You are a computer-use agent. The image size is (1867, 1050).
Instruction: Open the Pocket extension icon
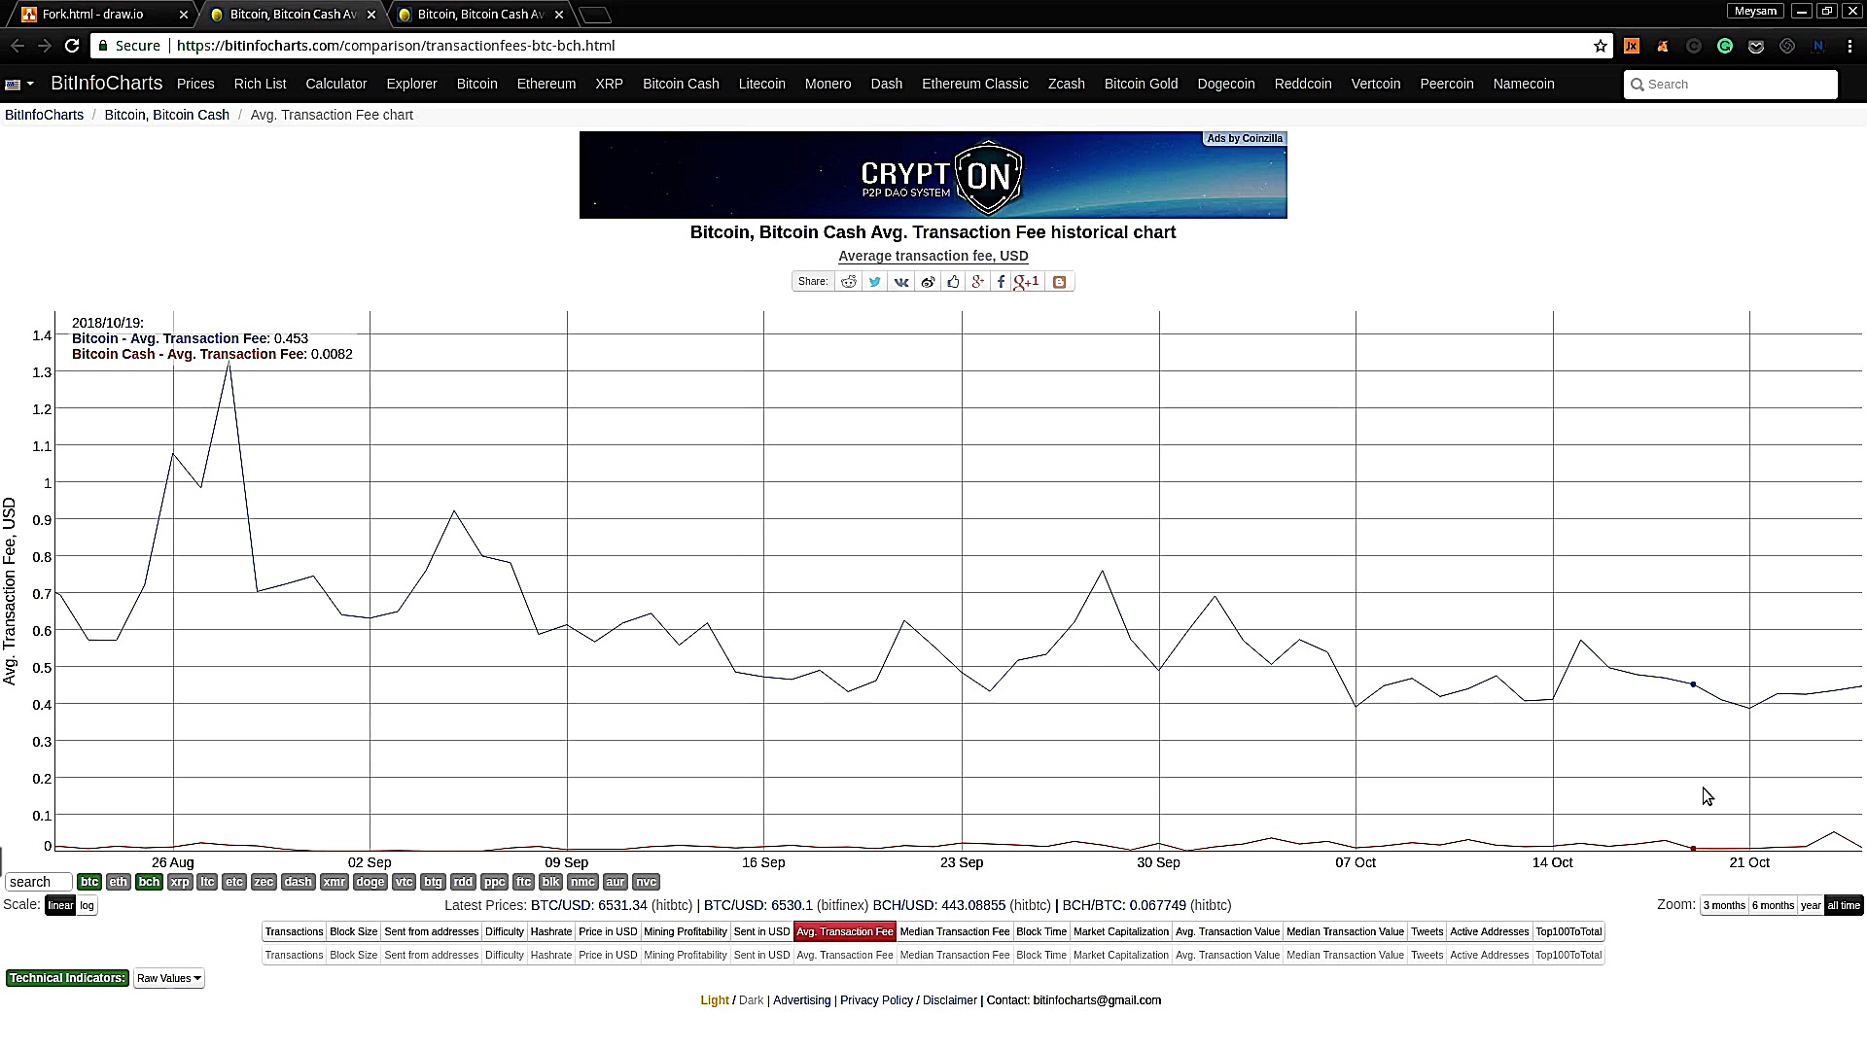tap(1756, 46)
